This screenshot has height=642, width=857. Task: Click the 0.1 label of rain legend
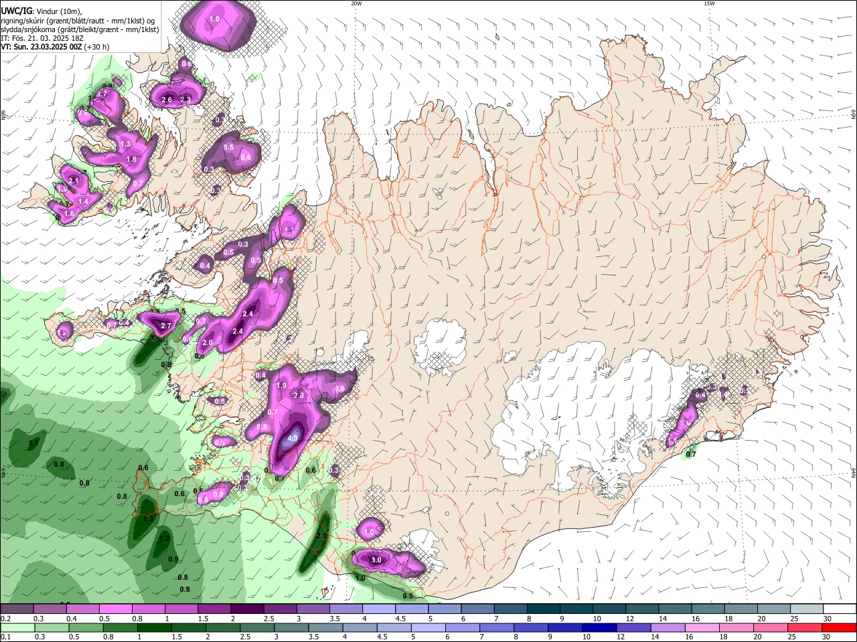(x=5, y=637)
